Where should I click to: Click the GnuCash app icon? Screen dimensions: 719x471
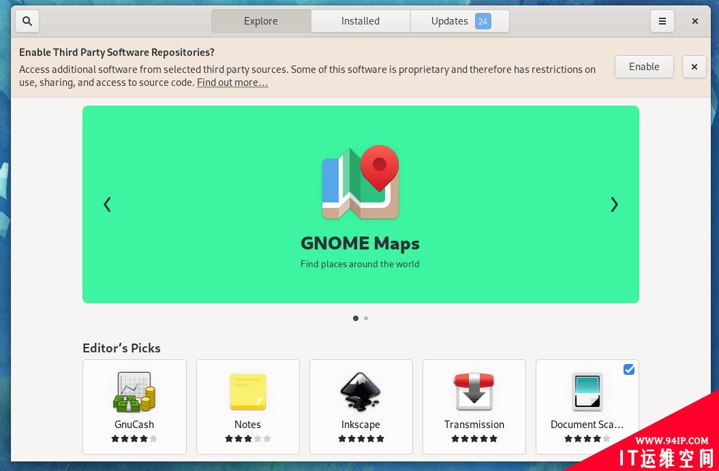tap(134, 392)
